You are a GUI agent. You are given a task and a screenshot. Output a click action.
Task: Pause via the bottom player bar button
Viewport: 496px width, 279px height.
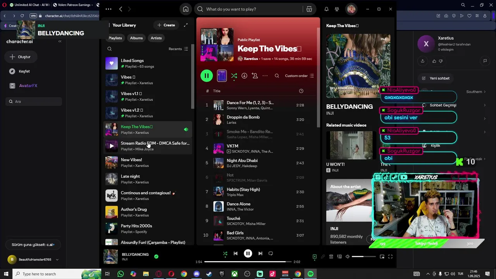248,253
